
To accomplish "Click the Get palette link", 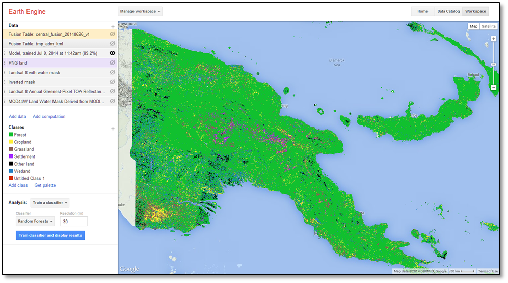I will point(45,185).
